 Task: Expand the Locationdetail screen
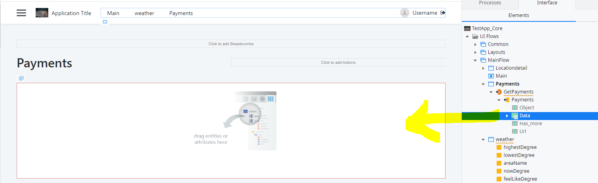[x=484, y=68]
